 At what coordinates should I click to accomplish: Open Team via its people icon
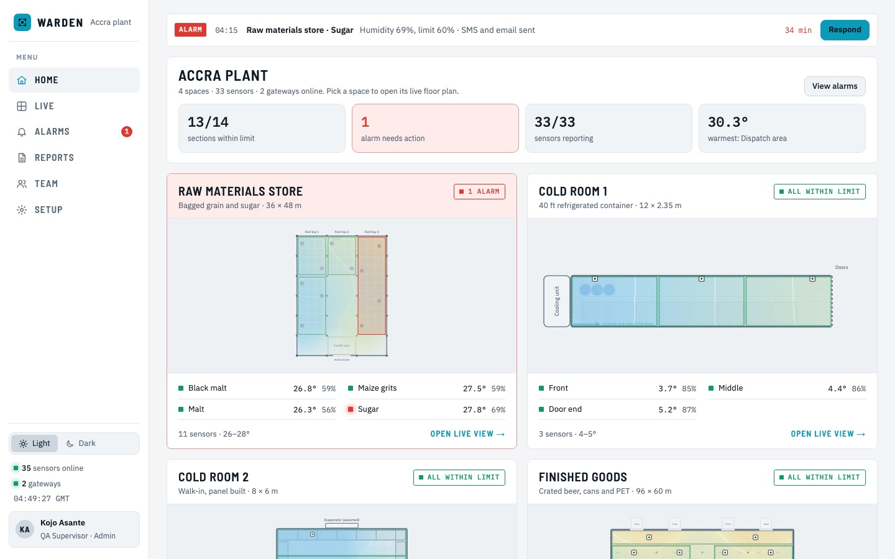22,184
